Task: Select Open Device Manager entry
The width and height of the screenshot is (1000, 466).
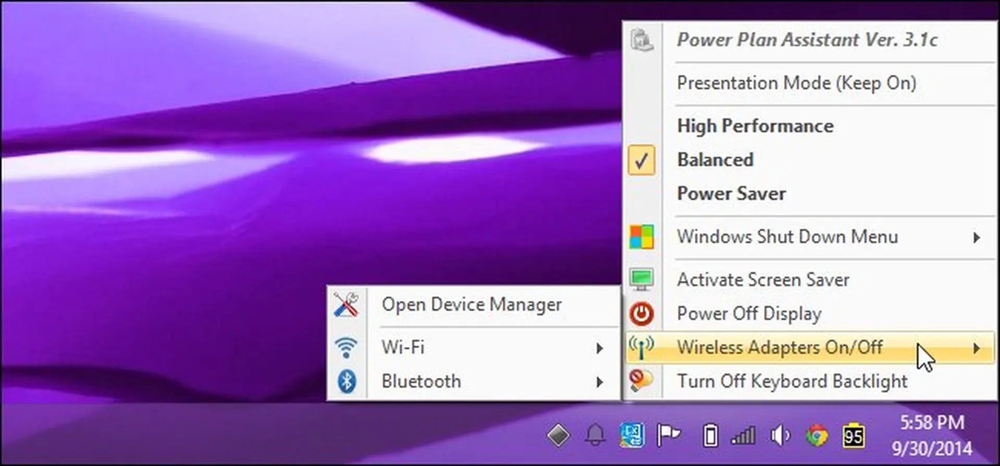Action: click(x=471, y=305)
